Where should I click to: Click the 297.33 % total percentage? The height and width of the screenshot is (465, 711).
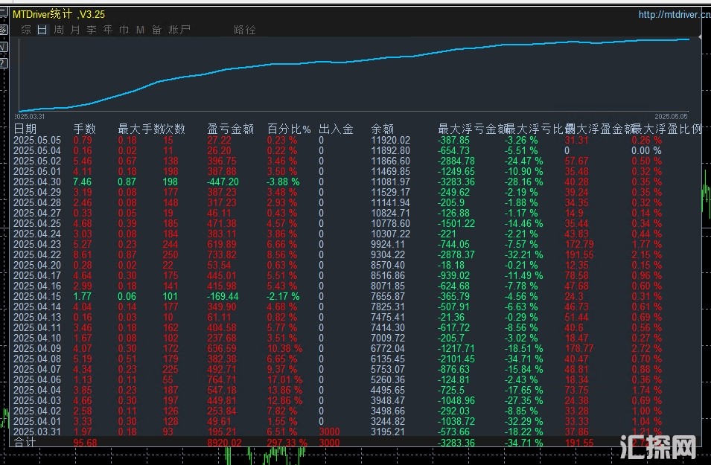[287, 443]
